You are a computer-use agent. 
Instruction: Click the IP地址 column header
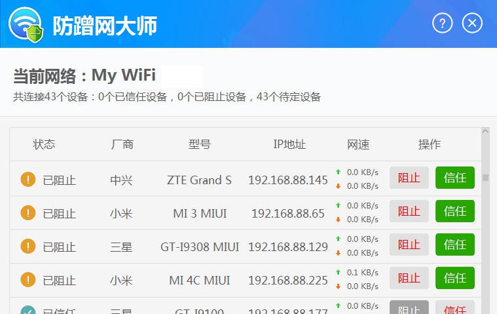click(289, 144)
